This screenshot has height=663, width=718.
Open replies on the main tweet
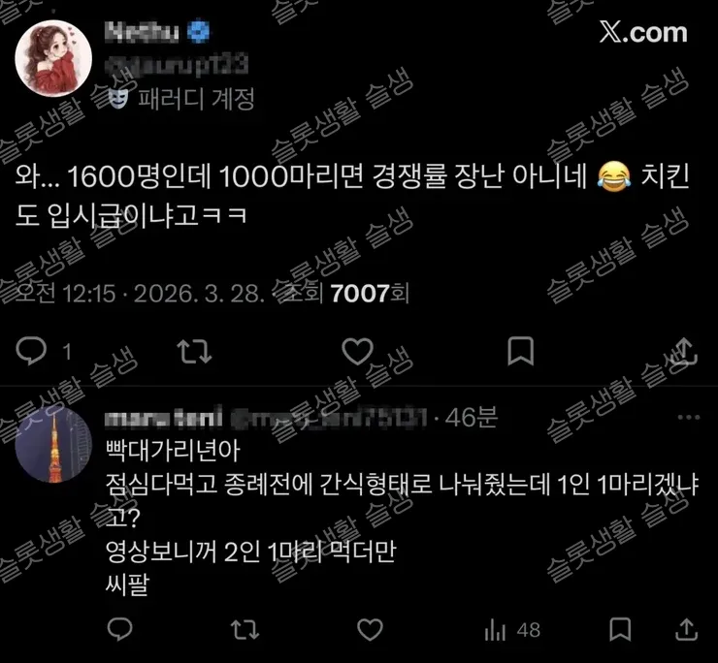32,351
